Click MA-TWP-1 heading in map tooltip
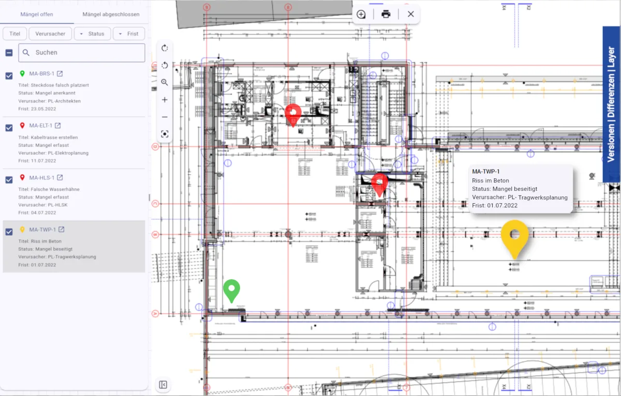 pyautogui.click(x=485, y=172)
